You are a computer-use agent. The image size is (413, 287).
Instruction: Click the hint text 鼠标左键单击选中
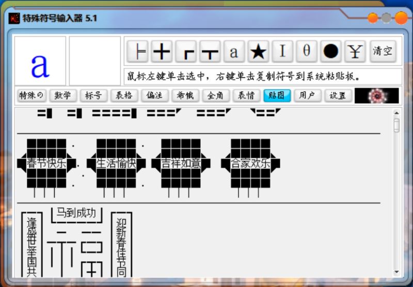tap(166, 76)
